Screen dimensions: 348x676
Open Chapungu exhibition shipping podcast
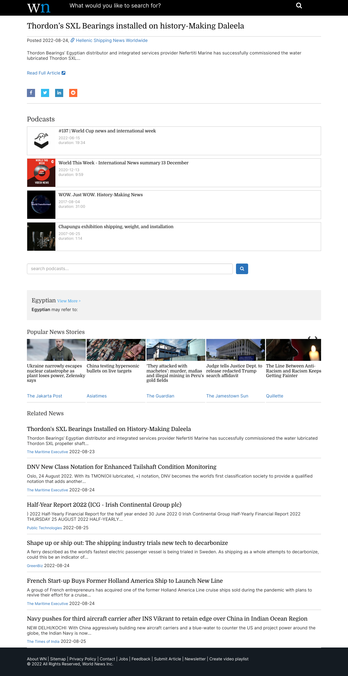pyautogui.click(x=116, y=227)
